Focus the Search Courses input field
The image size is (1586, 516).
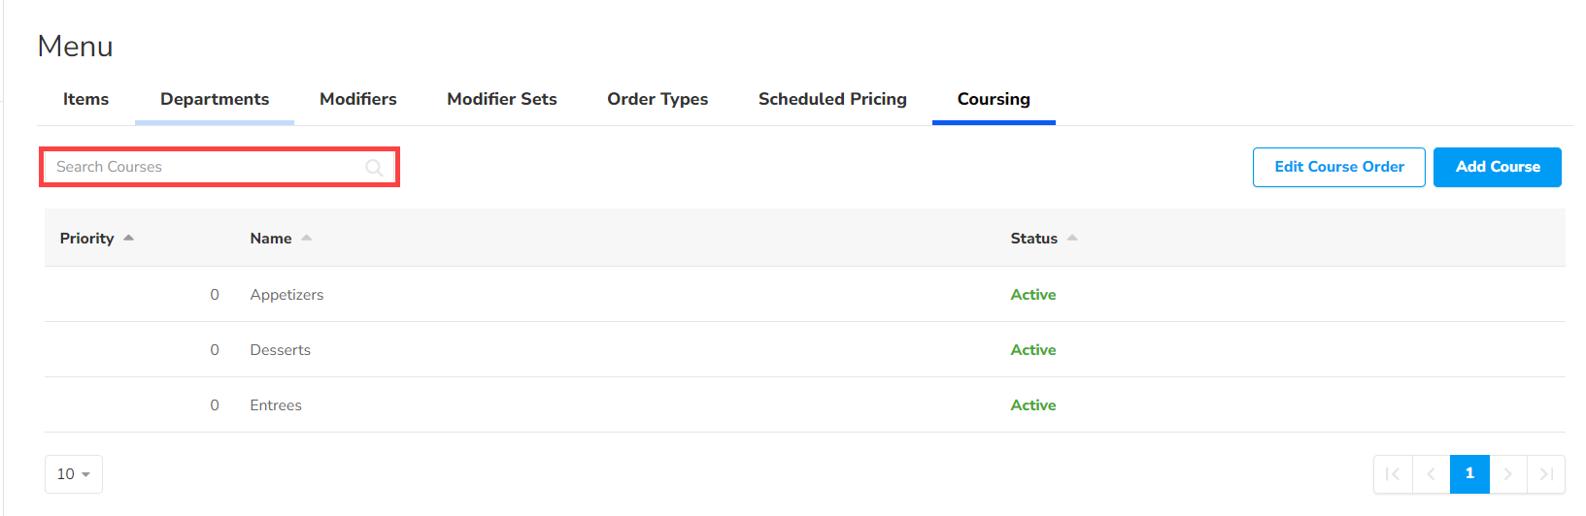point(204,167)
